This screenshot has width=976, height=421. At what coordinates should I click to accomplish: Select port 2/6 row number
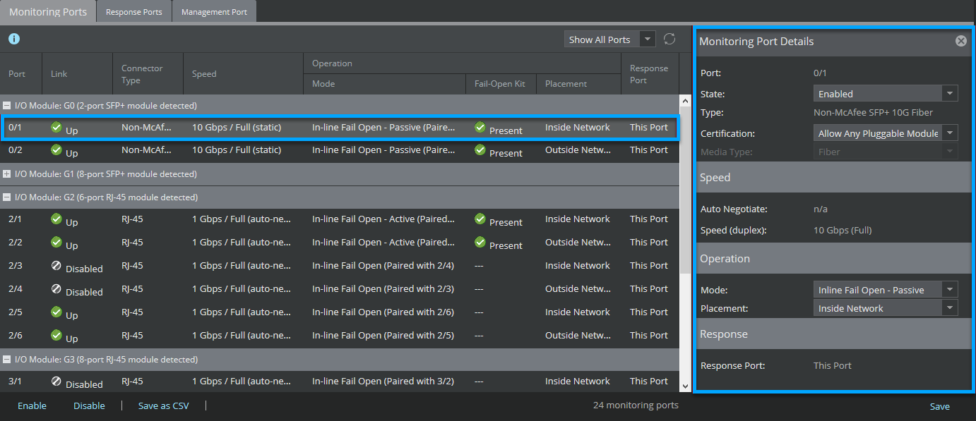(16, 335)
